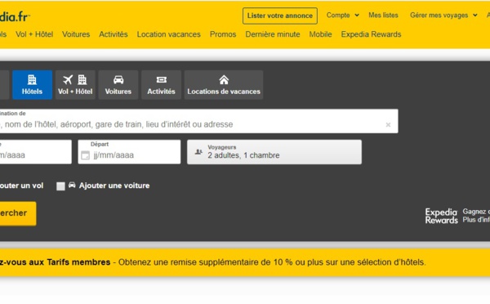The height and width of the screenshot is (304, 490).
Task: Open Vol + Hôtel in the top navigation
Action: click(34, 34)
